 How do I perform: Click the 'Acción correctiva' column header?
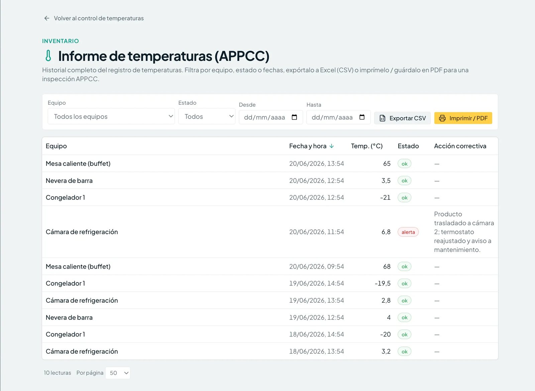pyautogui.click(x=460, y=146)
